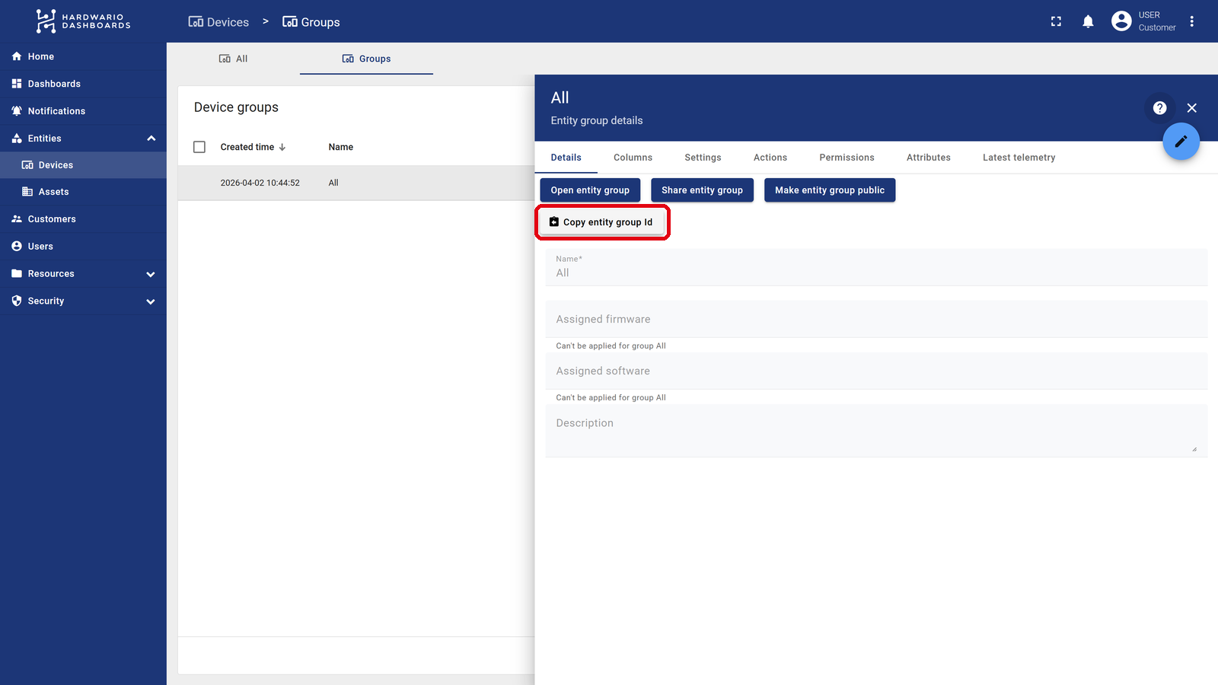Open the Actions tab

click(770, 158)
